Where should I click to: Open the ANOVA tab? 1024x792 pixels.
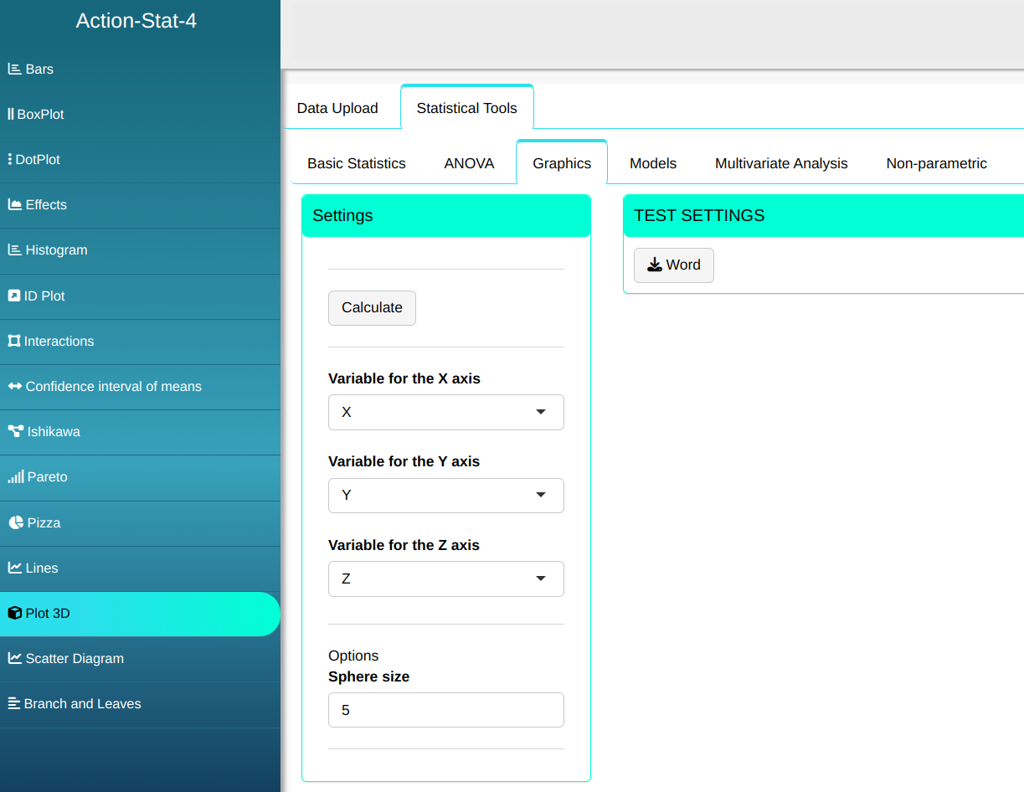pyautogui.click(x=469, y=163)
